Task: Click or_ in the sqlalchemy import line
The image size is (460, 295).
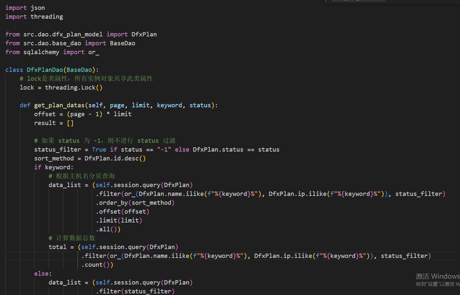Action: pyautogui.click(x=94, y=52)
